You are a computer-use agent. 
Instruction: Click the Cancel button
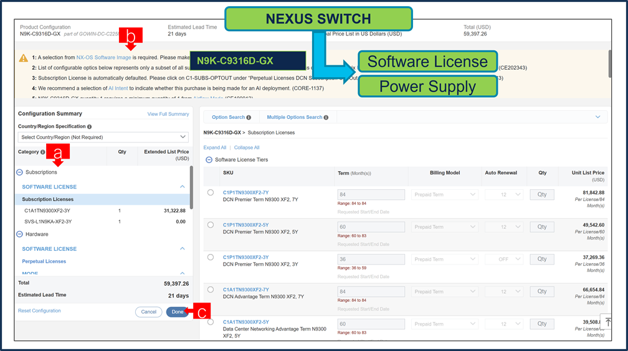148,312
